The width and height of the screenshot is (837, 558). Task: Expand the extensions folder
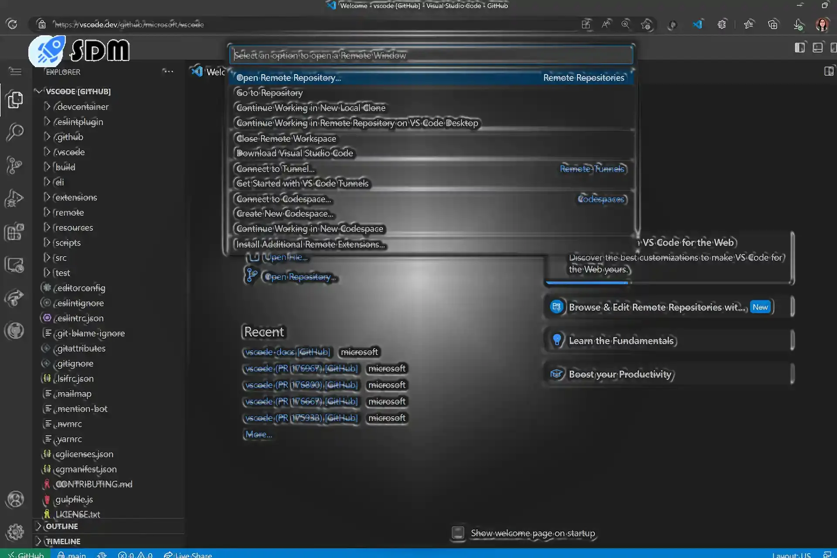[75, 197]
